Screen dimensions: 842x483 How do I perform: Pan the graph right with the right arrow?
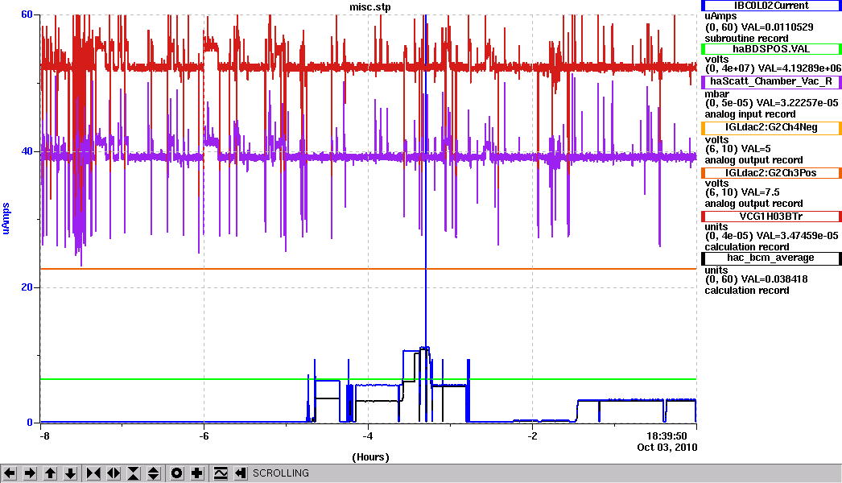pyautogui.click(x=30, y=473)
